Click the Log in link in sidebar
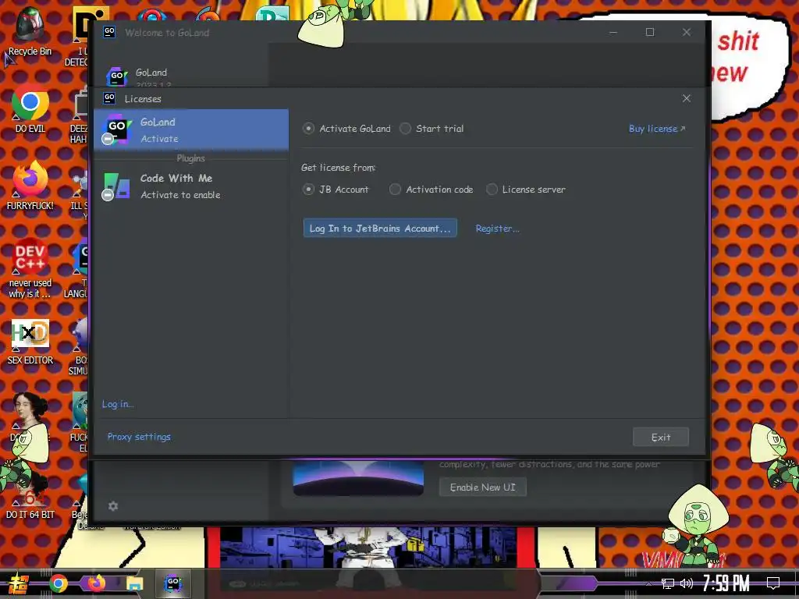 tap(117, 404)
